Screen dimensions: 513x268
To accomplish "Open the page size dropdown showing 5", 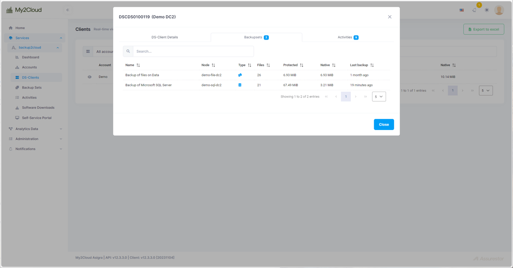I will 379,97.
